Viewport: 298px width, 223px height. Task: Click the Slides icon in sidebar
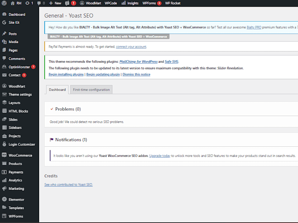(4, 119)
